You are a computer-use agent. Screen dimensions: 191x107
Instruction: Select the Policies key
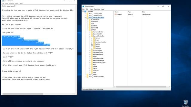pyautogui.click(x=98, y=44)
